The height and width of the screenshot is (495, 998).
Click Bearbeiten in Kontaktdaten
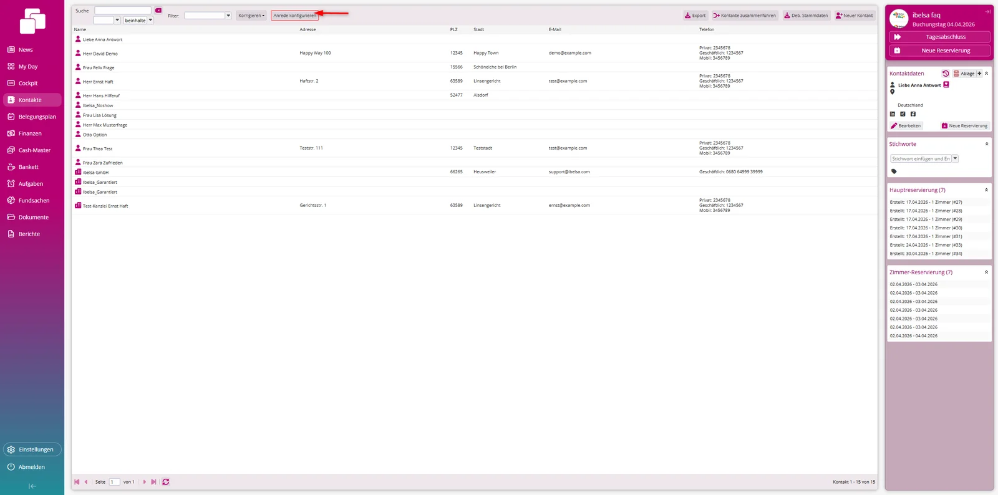pos(906,126)
